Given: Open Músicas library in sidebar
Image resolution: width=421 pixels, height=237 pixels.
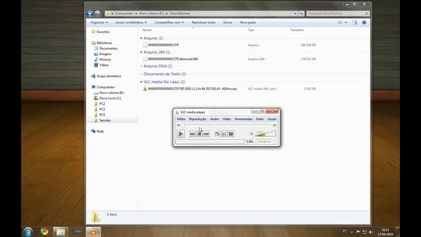Looking at the screenshot, I should point(105,60).
